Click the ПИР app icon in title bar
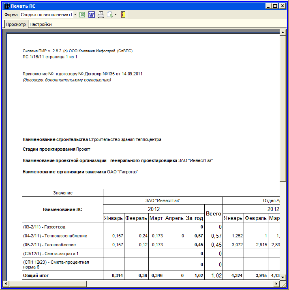This screenshot has height=290, width=289. point(6,6)
